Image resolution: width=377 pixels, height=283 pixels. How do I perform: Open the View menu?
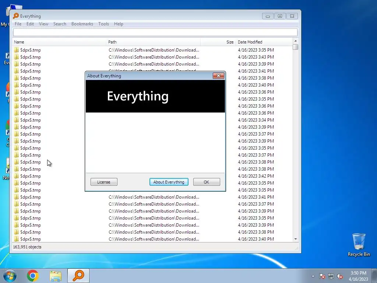point(43,24)
